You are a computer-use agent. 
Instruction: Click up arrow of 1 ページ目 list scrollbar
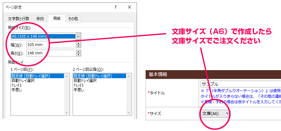coord(67,76)
